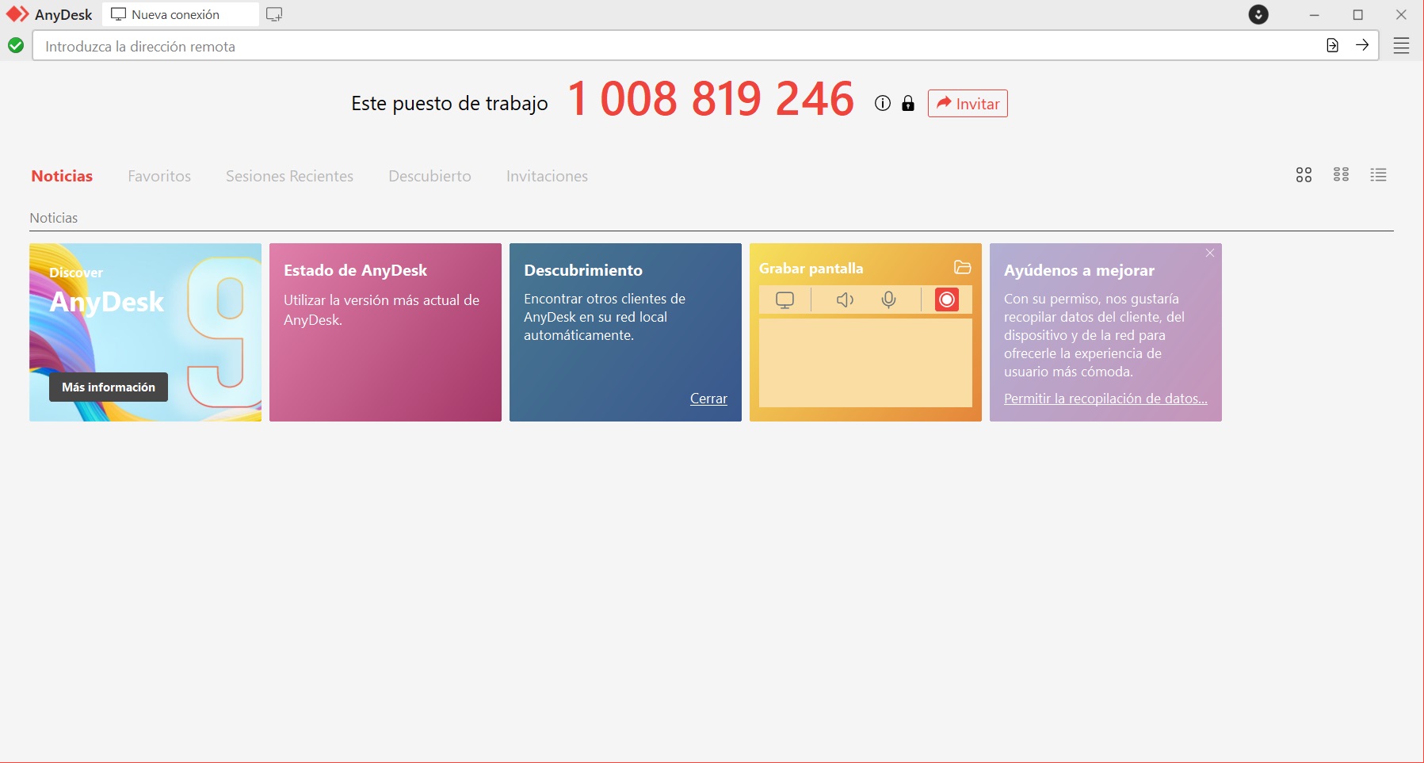Open the dark circular dropdown in title bar
This screenshot has width=1424, height=763.
click(x=1258, y=14)
